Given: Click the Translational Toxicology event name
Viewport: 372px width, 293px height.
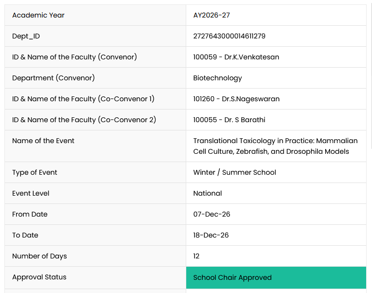Looking at the screenshot, I should 275,146.
